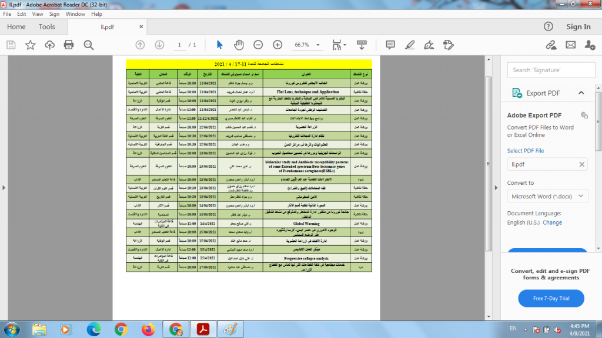This screenshot has height=338, width=602.
Task: Click the Selection arrow tool
Action: coord(220,45)
